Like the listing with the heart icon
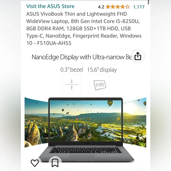The width and height of the screenshot is (171, 171). [35, 163]
